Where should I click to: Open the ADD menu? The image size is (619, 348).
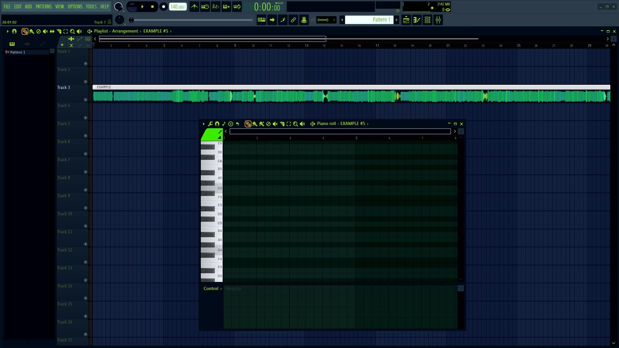28,7
